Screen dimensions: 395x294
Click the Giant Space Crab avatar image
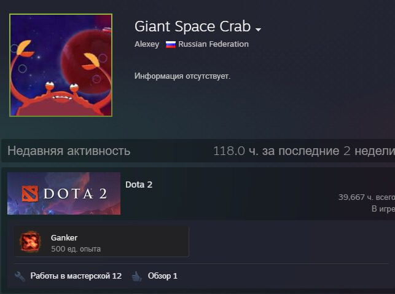(61, 65)
